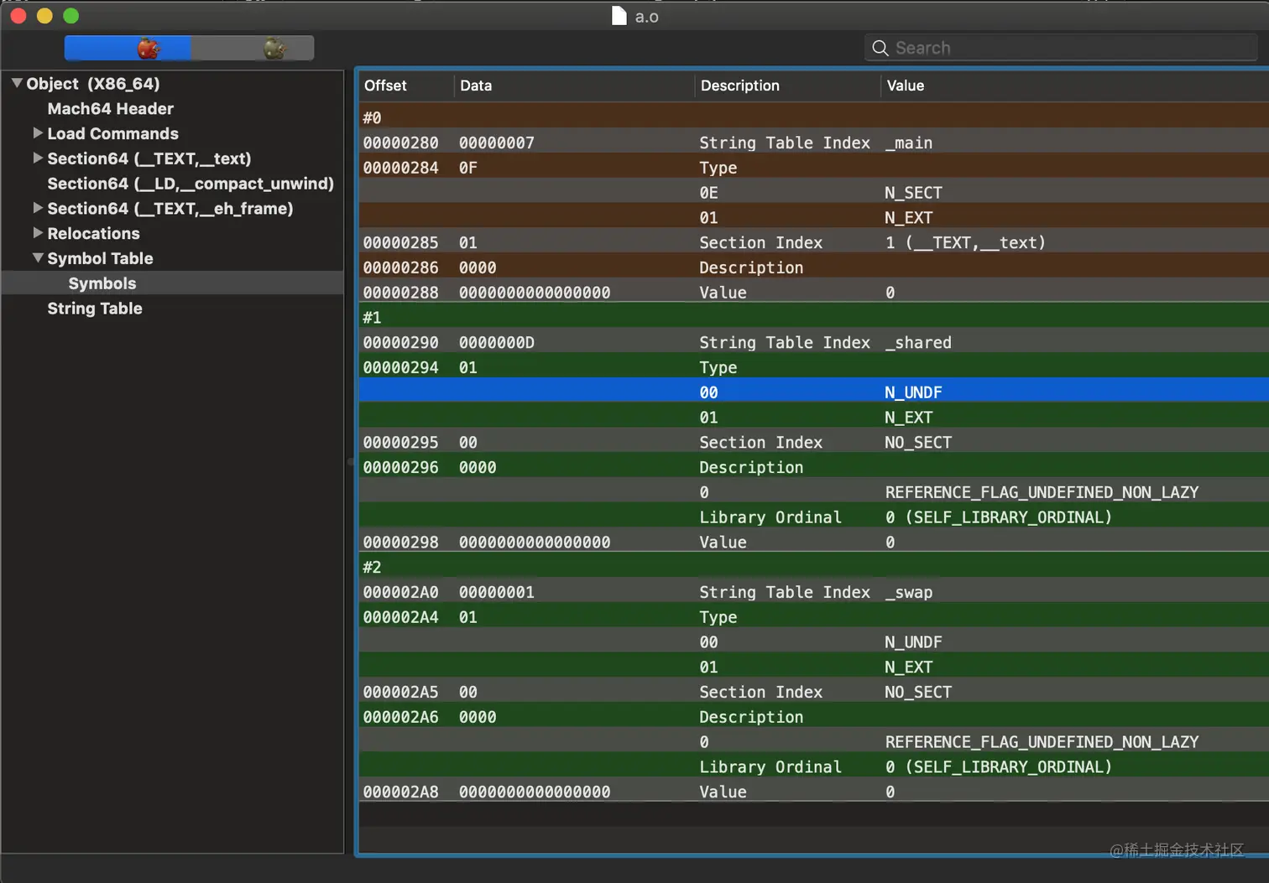Select Mach64 Header in the sidebar
The height and width of the screenshot is (883, 1269).
pyautogui.click(x=110, y=108)
